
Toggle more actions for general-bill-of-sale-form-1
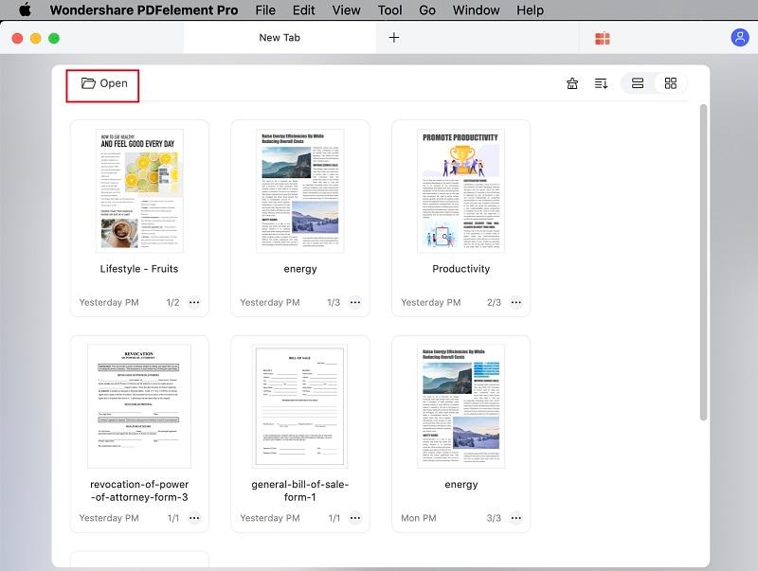pos(354,518)
